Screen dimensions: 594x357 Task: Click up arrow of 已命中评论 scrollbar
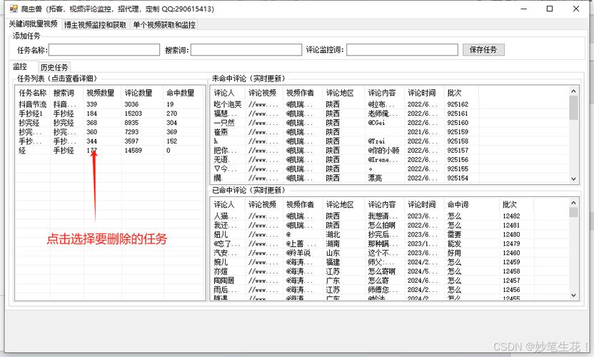pos(573,203)
